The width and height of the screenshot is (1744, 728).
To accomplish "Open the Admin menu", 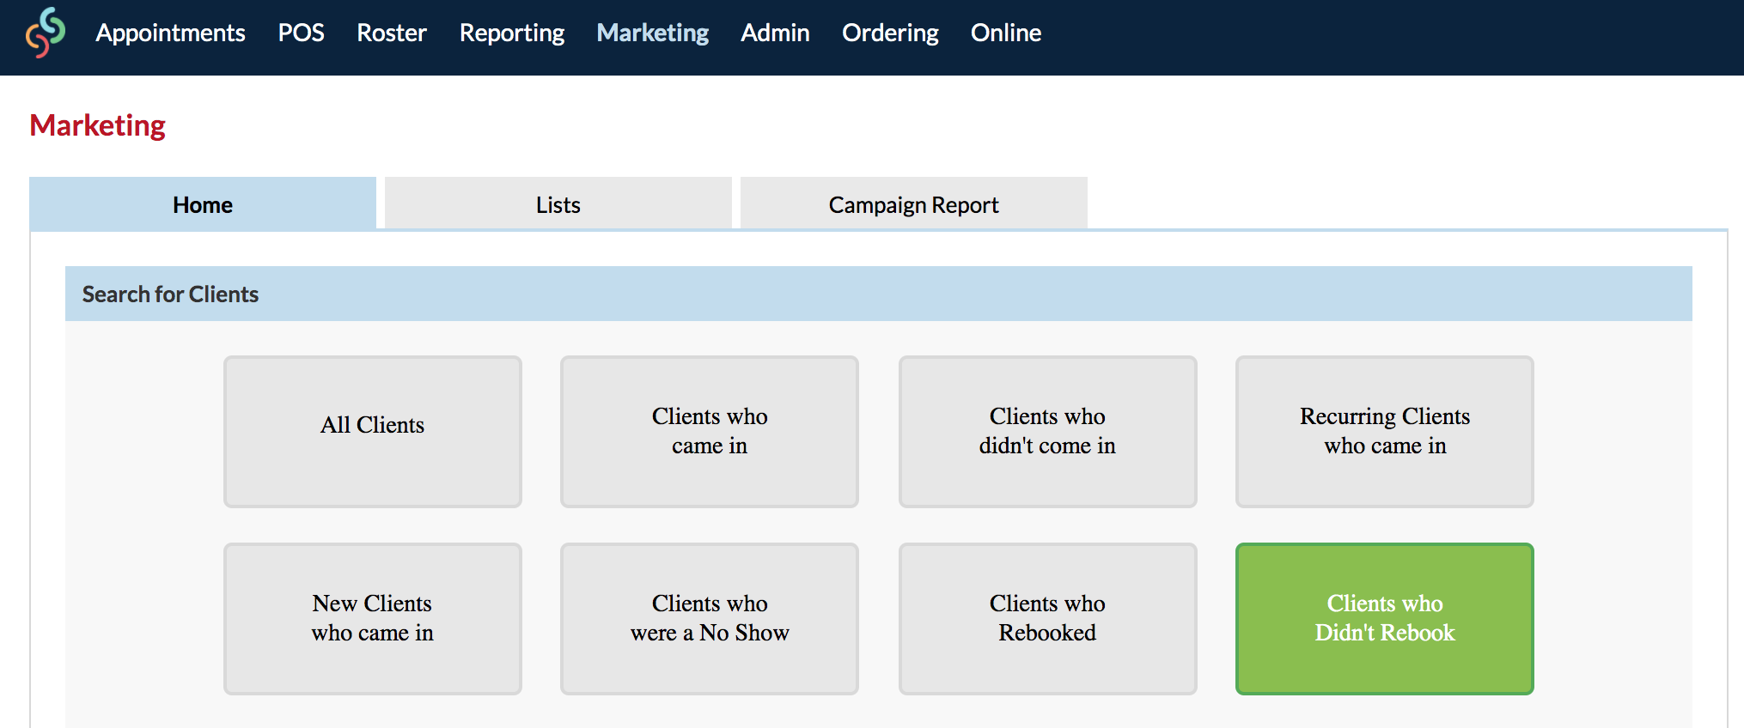I will pyautogui.click(x=775, y=33).
